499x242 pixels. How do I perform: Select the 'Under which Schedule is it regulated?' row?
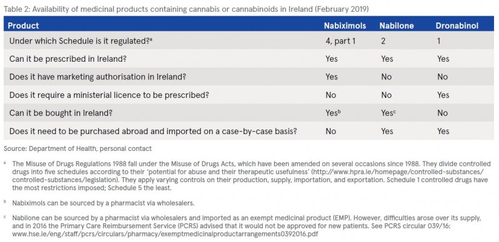249,41
